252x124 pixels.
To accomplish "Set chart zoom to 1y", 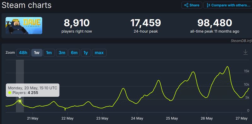I will click(x=86, y=53).
